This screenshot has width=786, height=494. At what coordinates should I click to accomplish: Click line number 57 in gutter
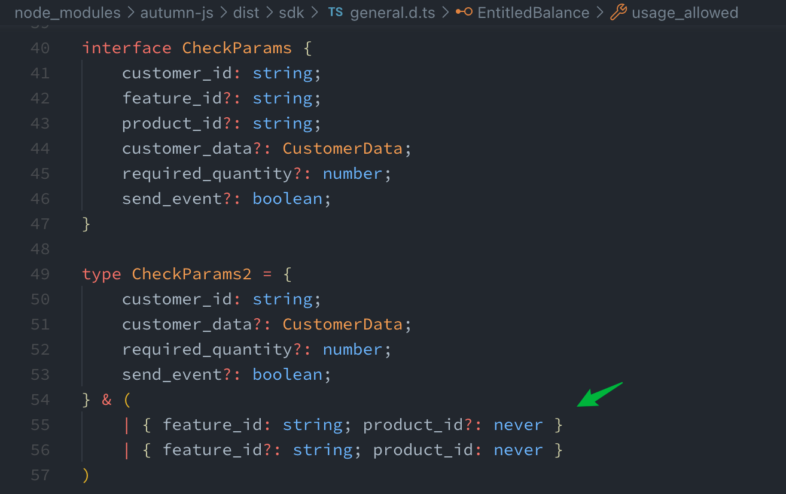(40, 475)
